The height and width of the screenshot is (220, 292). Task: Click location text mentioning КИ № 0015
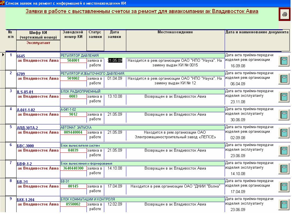(175, 63)
